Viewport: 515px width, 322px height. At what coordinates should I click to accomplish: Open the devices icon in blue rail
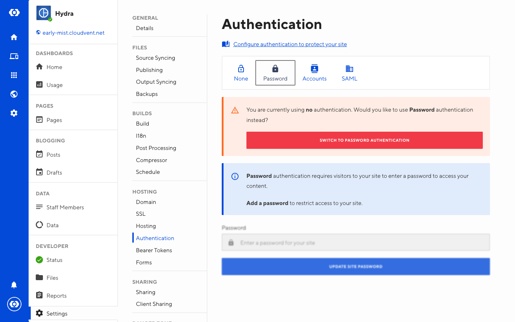[14, 56]
